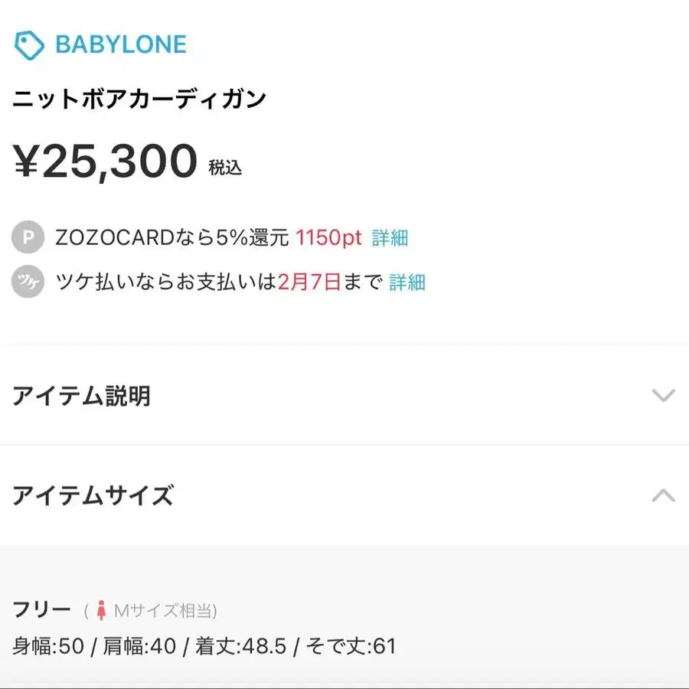Click the 税込 tax-included label
The height and width of the screenshot is (689, 689).
point(224,168)
